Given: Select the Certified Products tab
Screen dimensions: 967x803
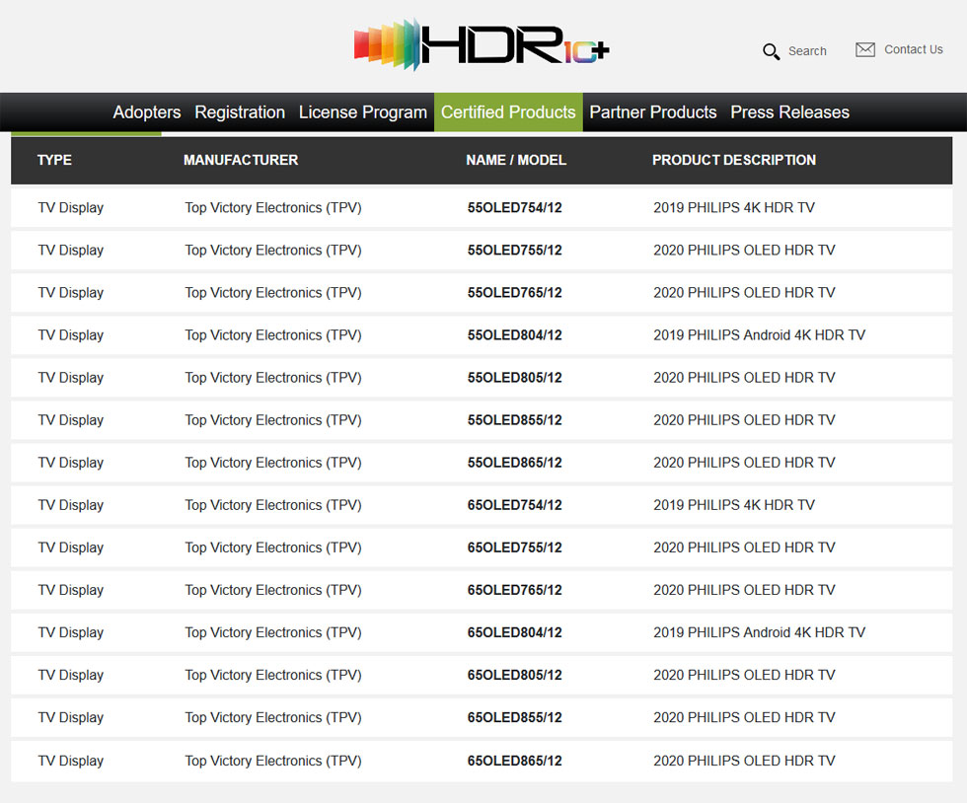Looking at the screenshot, I should [508, 112].
